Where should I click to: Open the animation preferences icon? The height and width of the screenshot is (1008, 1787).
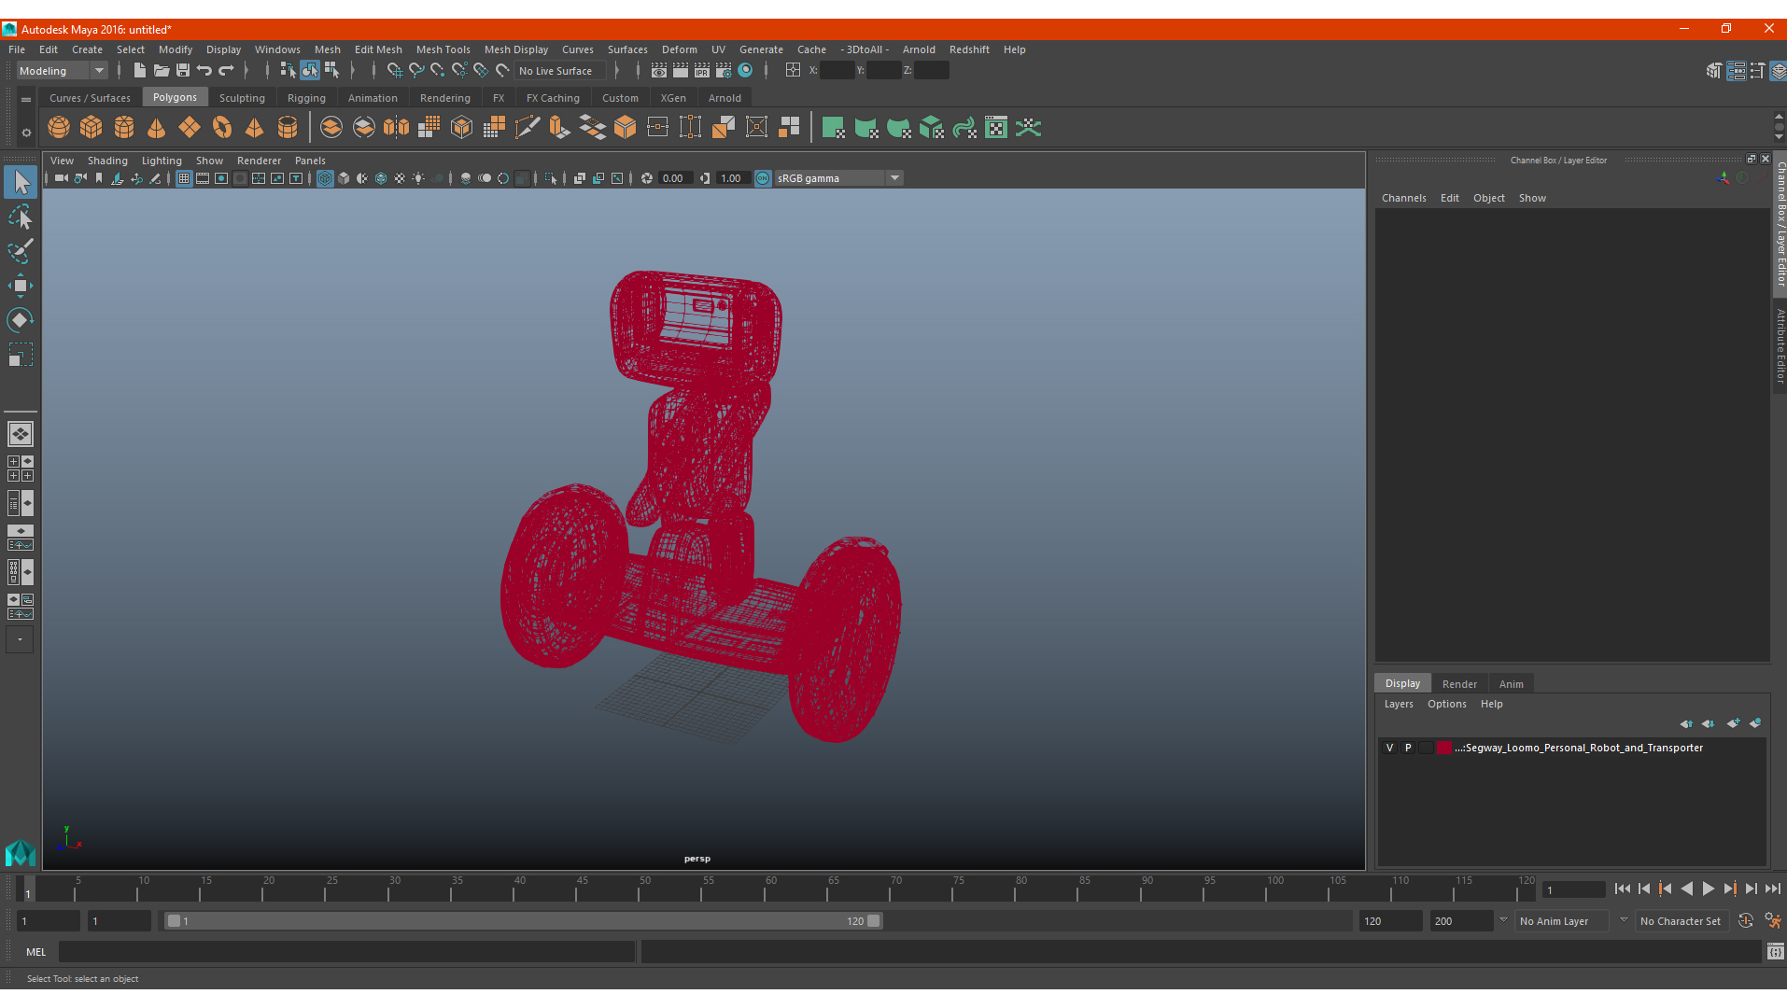pos(1773,921)
